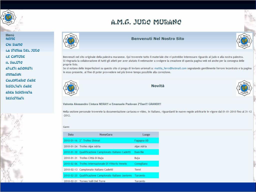Image resolution: width=256 pixels, height=192 pixels.
Task: Click the 'Benvenuti Nel Nostro Sito' heading
Action: (157, 39)
